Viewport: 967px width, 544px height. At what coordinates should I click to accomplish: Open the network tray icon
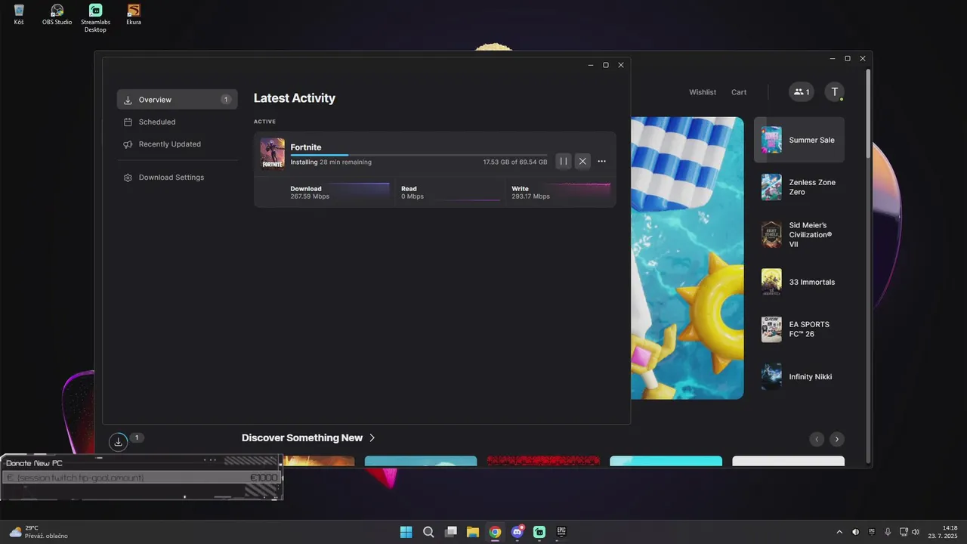click(904, 532)
